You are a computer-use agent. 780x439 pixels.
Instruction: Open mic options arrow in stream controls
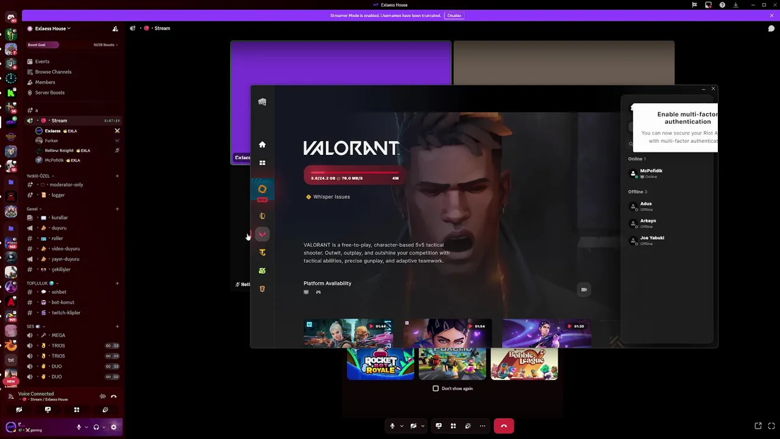(x=402, y=426)
